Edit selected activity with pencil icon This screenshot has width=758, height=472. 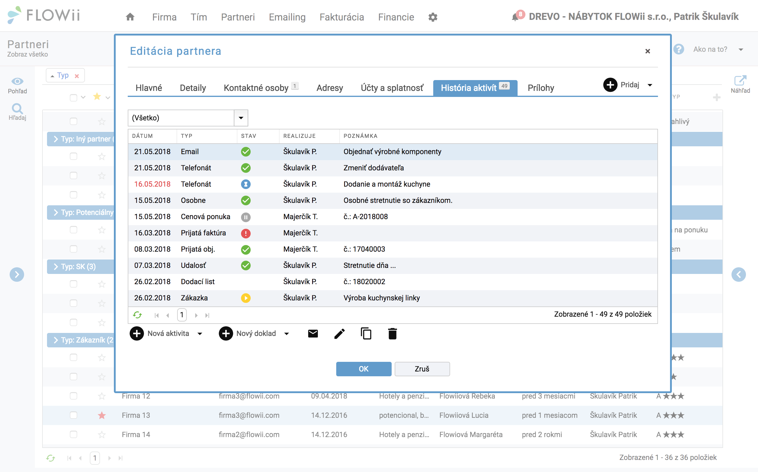tap(339, 334)
